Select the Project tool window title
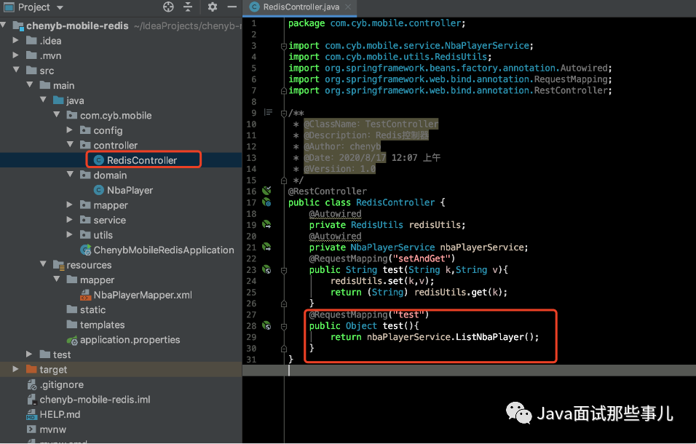The image size is (696, 444). [x=33, y=7]
